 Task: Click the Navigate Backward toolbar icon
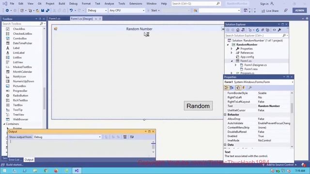(x=7, y=11)
